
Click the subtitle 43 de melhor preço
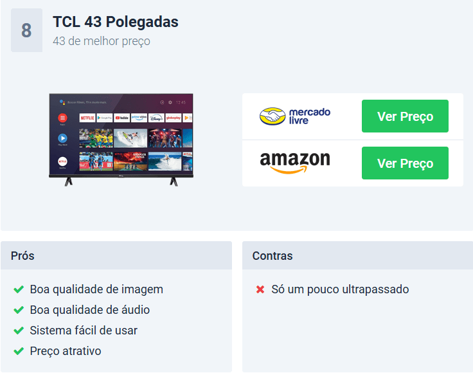point(102,41)
